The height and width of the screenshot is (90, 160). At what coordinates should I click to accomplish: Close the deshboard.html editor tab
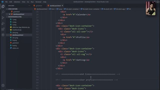point(62,5)
